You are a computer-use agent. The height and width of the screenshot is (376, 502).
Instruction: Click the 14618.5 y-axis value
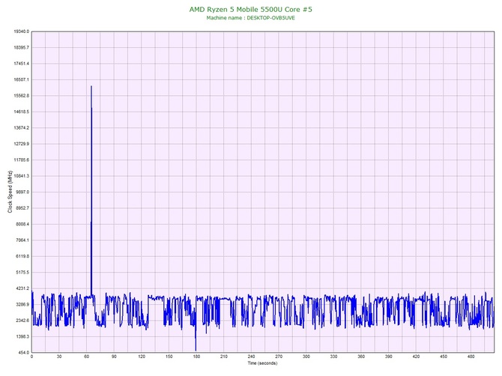point(22,112)
